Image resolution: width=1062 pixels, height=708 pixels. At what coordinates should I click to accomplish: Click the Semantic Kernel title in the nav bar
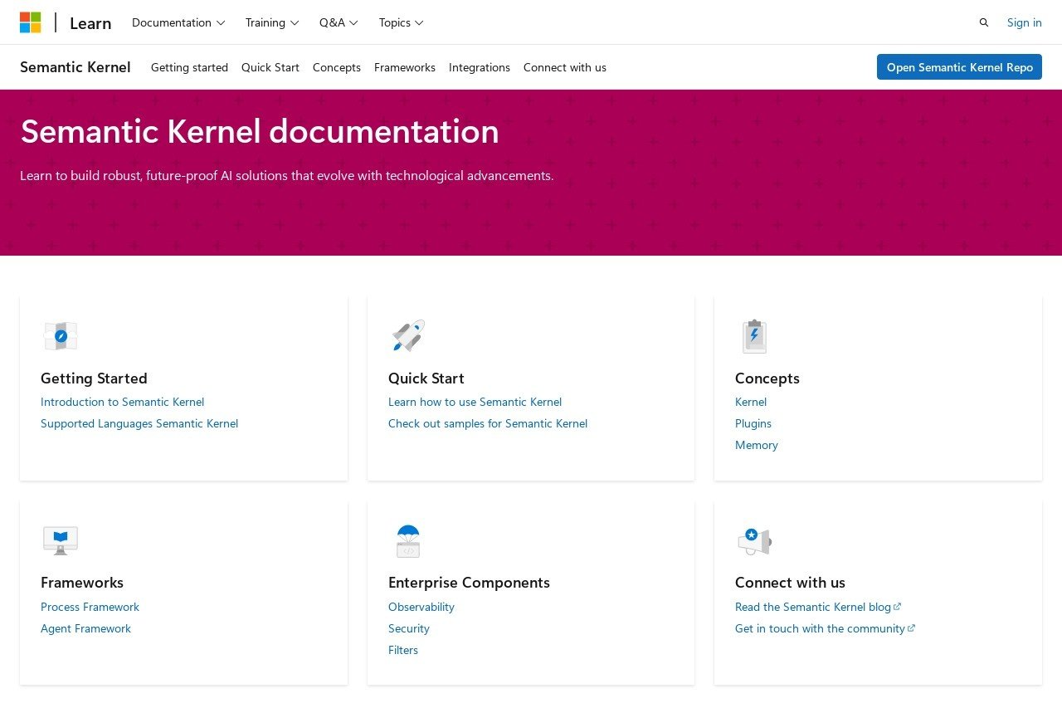(76, 67)
